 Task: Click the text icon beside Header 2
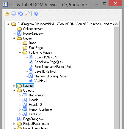[x=25, y=105]
